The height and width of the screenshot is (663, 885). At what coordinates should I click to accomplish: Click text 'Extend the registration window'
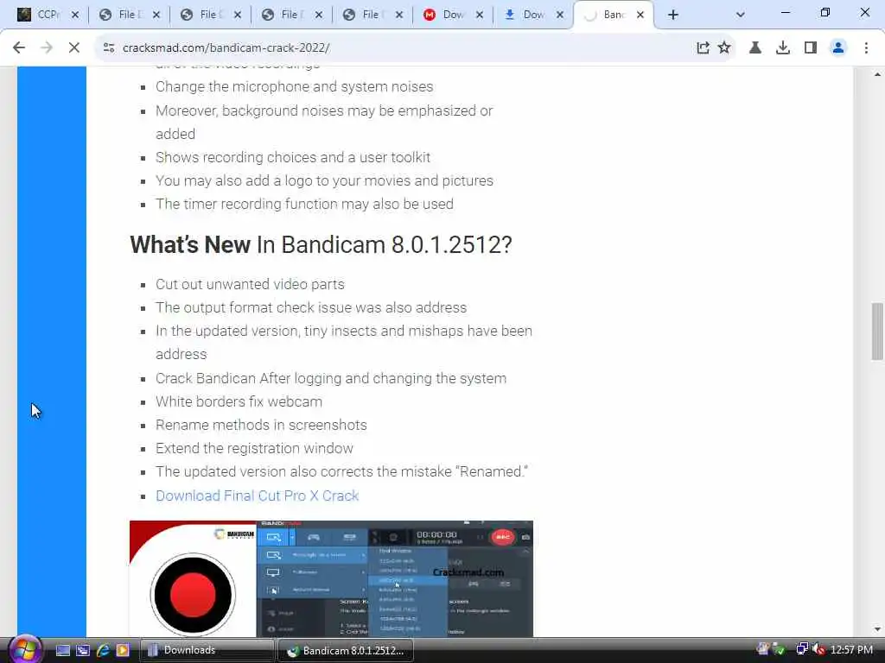[255, 448]
